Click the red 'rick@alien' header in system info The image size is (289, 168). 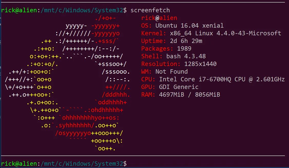coord(159,18)
